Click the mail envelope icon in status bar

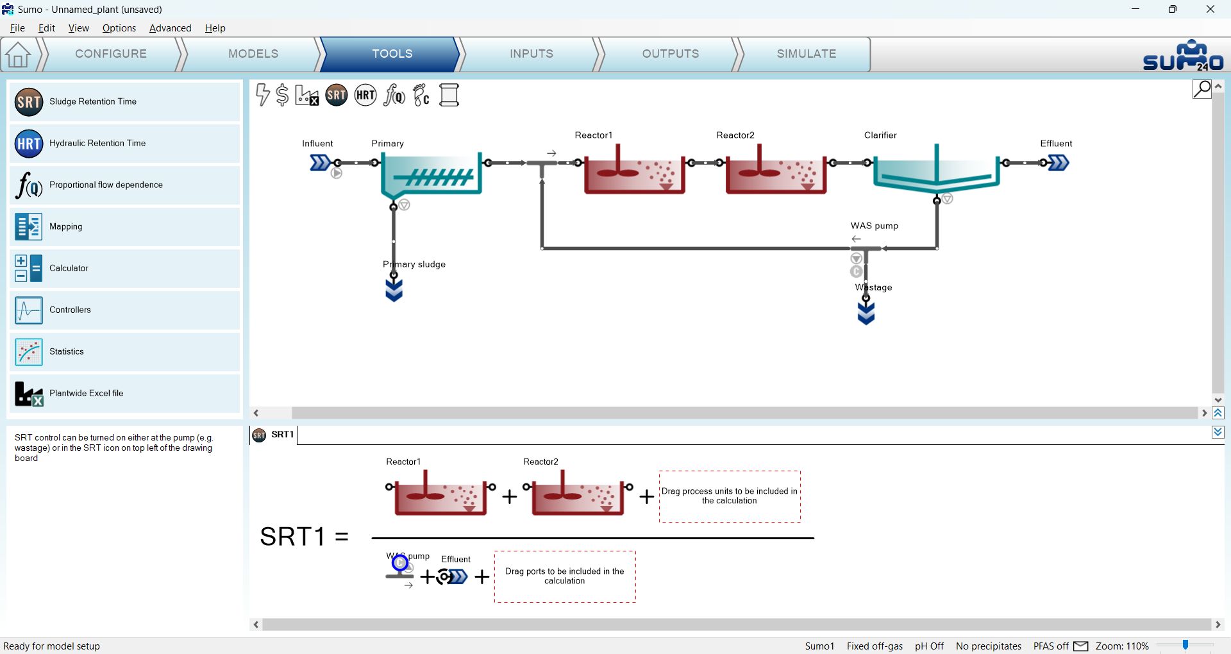tap(1081, 646)
